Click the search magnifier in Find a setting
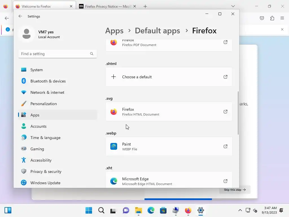Viewport: 289px width, 217px height. coord(92,54)
